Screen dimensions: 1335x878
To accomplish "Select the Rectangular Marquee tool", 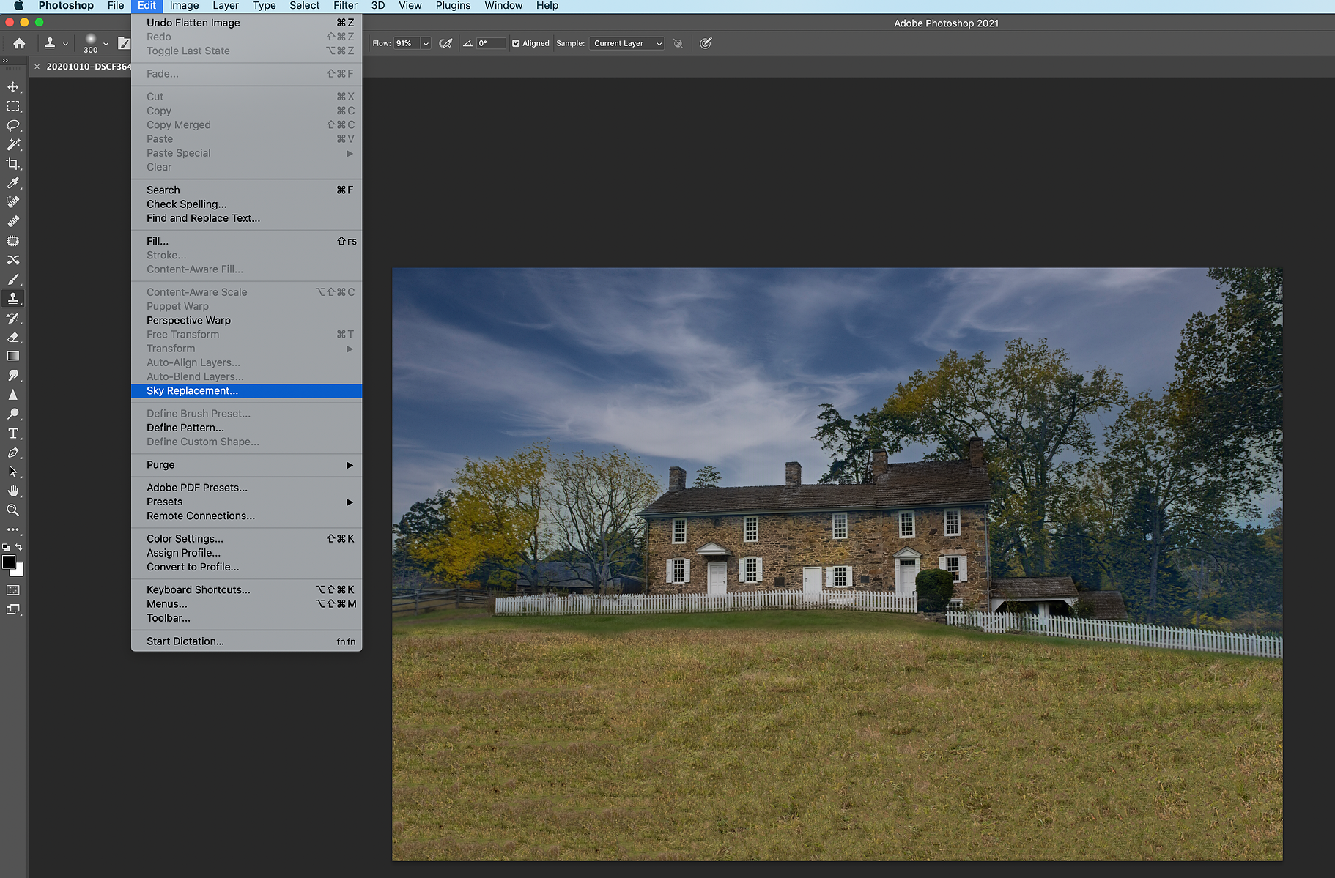I will click(x=13, y=106).
